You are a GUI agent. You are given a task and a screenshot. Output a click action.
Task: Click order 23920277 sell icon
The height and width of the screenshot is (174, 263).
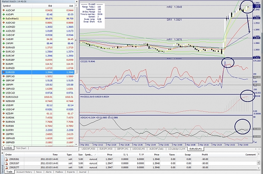6,167
